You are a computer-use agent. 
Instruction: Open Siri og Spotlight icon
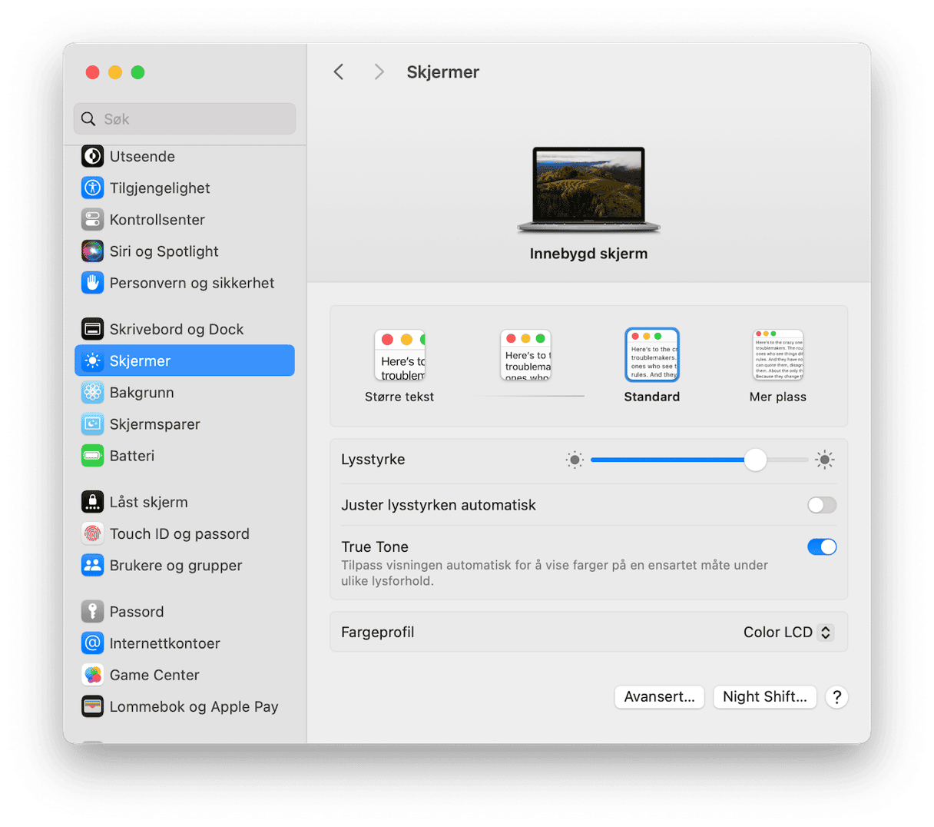(92, 251)
